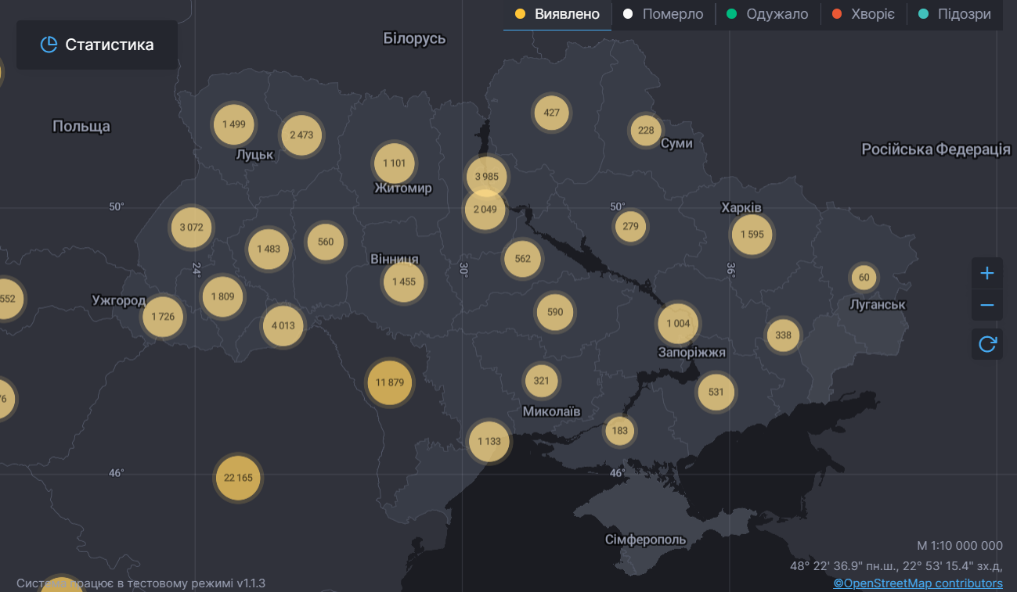This screenshot has height=592, width=1017.
Task: Click the 2 049 cluster marker
Action: click(x=485, y=209)
